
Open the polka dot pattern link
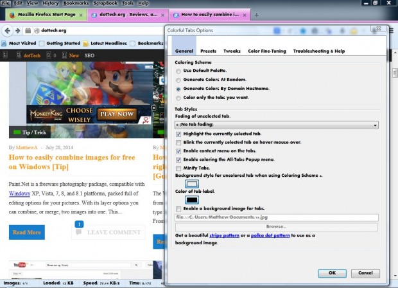pyautogui.click(x=270, y=236)
